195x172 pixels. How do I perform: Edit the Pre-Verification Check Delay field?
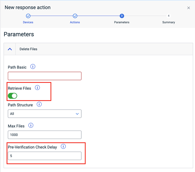[45, 156]
